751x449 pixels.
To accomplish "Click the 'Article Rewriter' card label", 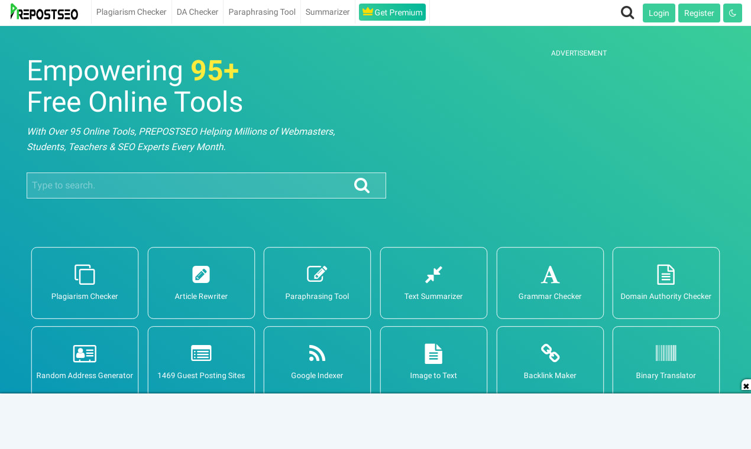I will [201, 297].
